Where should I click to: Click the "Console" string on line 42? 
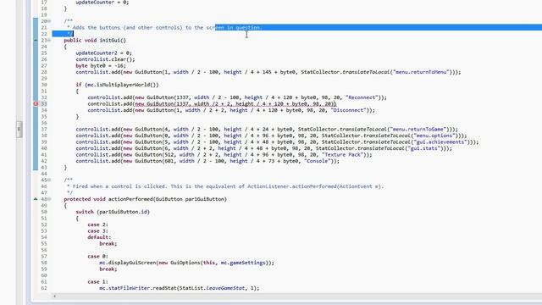click(317, 161)
